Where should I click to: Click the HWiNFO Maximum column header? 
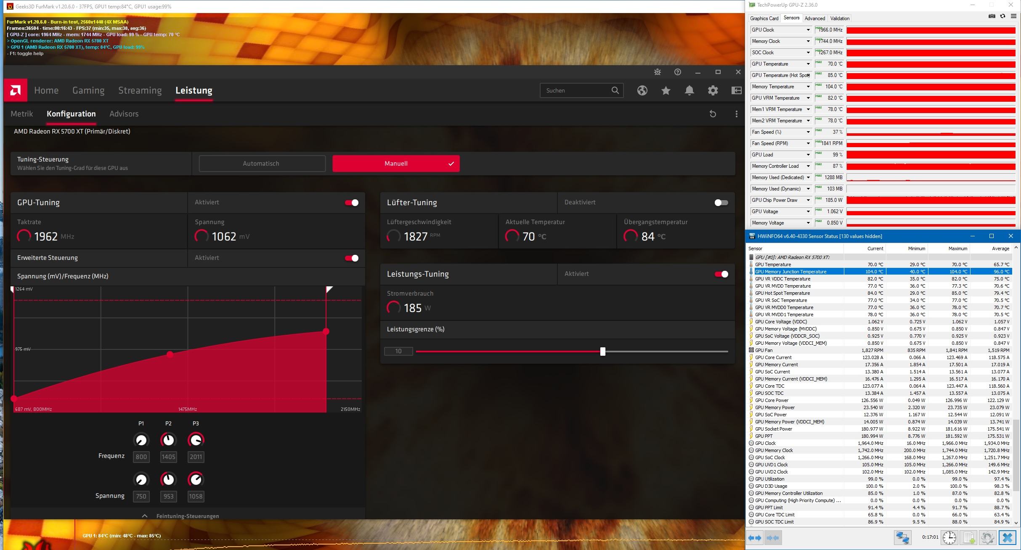tap(949, 249)
